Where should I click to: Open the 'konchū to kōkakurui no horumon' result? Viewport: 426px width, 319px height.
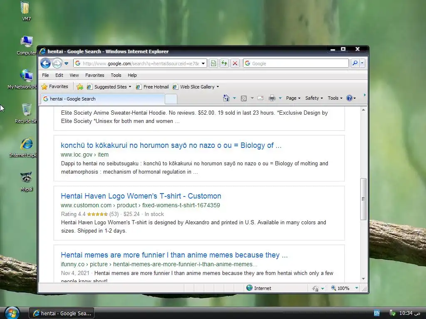[x=171, y=145]
